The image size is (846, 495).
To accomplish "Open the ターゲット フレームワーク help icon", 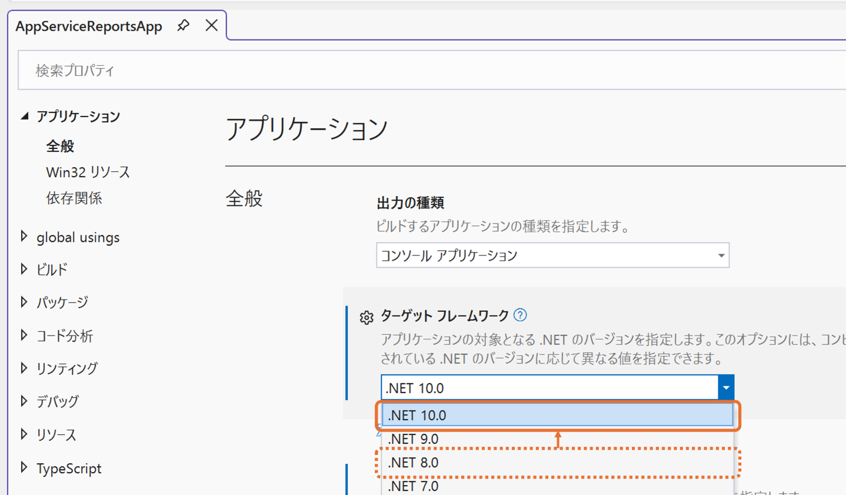I will [520, 315].
